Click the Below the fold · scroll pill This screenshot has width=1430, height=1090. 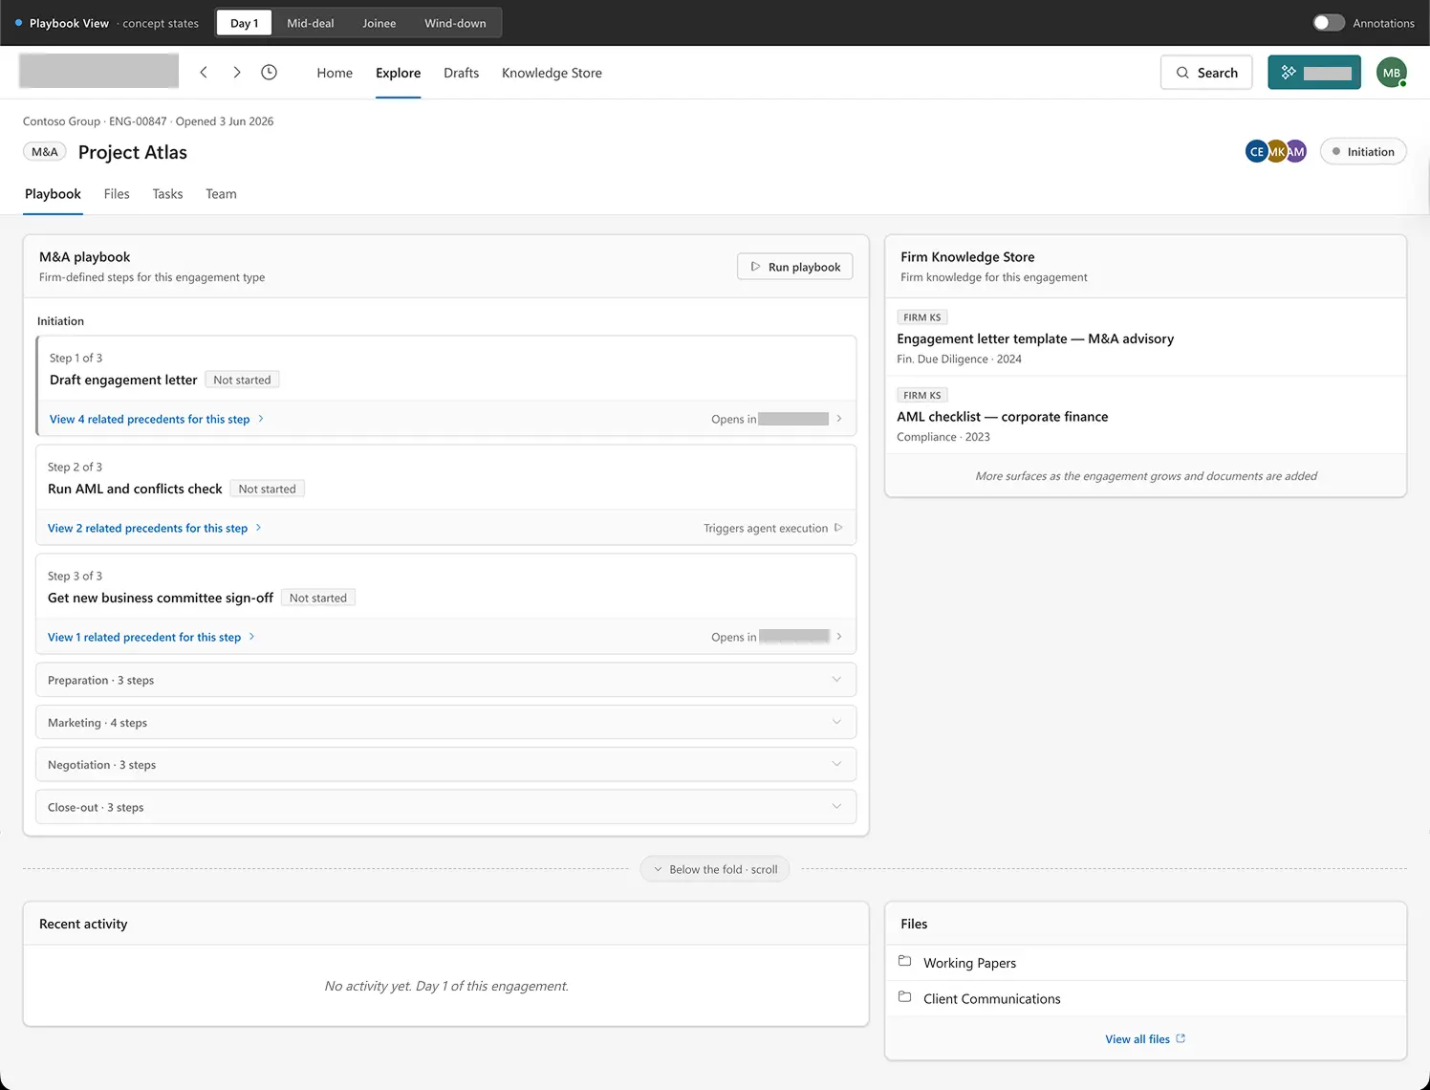coord(715,869)
